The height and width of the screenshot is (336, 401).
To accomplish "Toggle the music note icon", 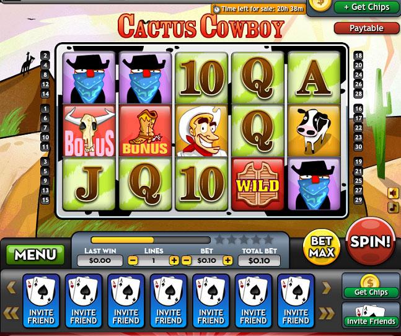I will [393, 207].
